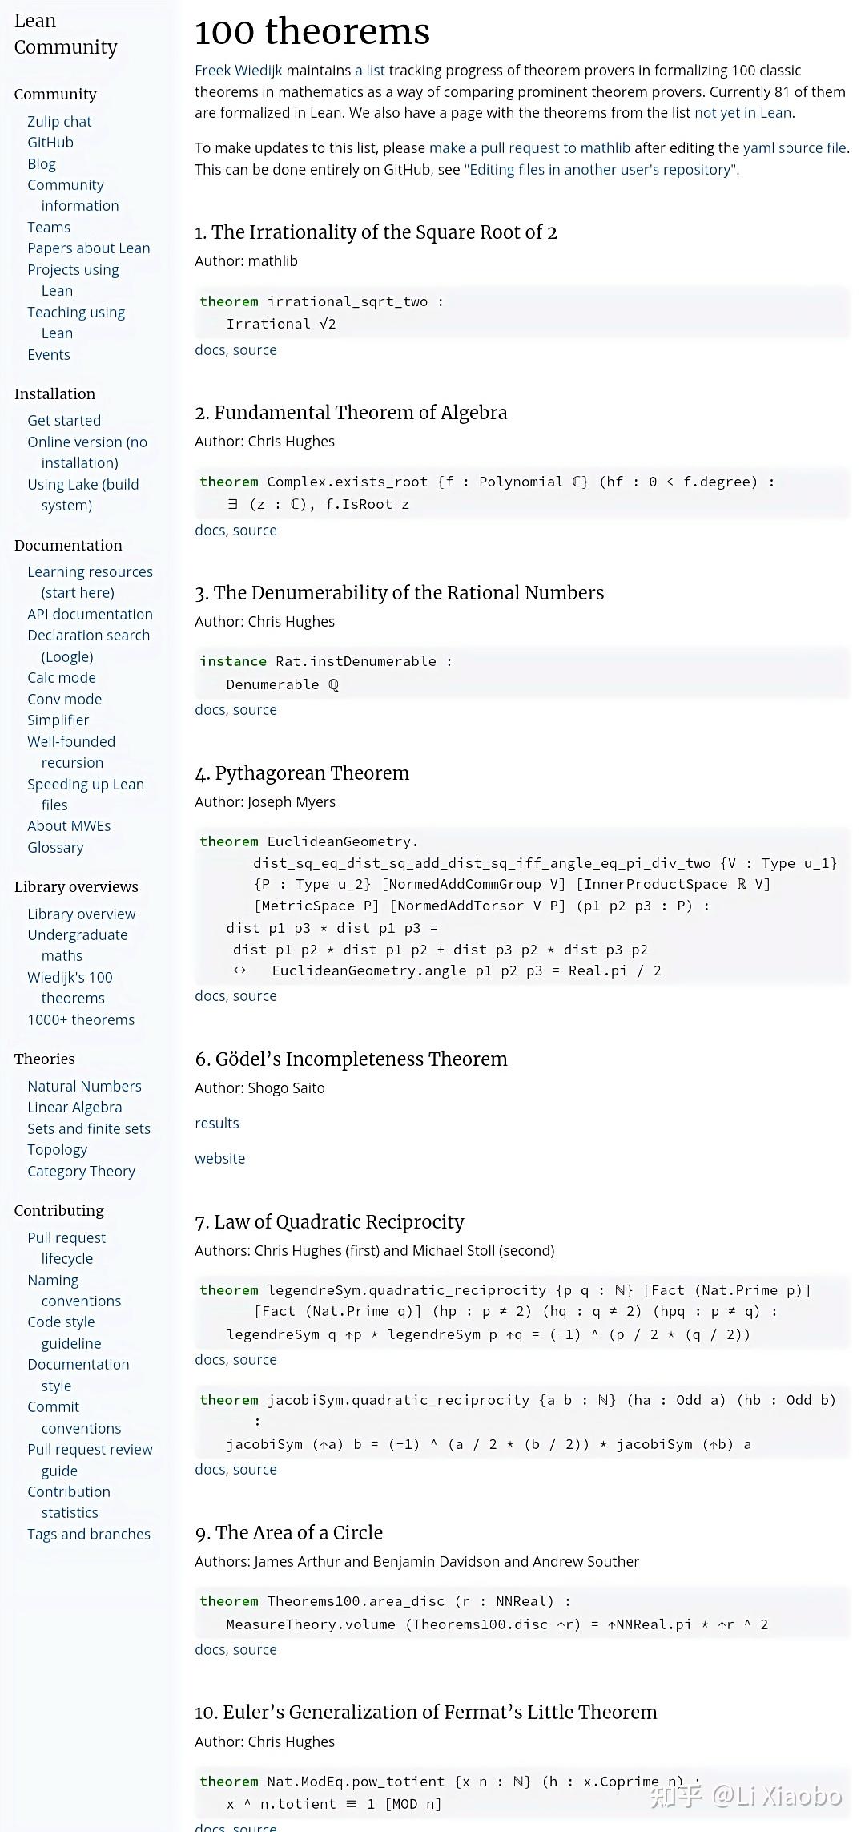The height and width of the screenshot is (1832, 865).
Task: Open the Glossary sidebar entry
Action: pyautogui.click(x=55, y=847)
